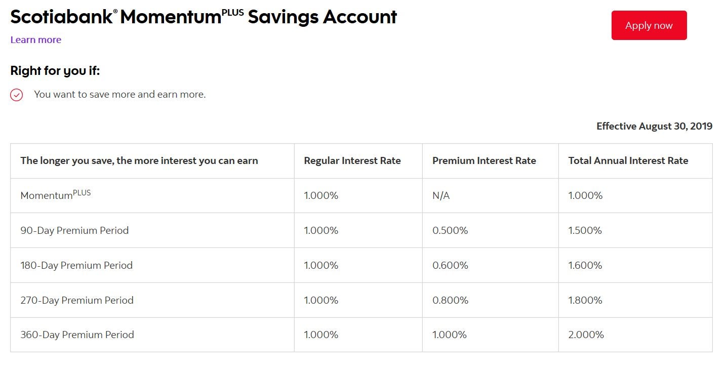The image size is (726, 371).
Task: Click the Regular Interest Rate column header
Action: coord(352,161)
